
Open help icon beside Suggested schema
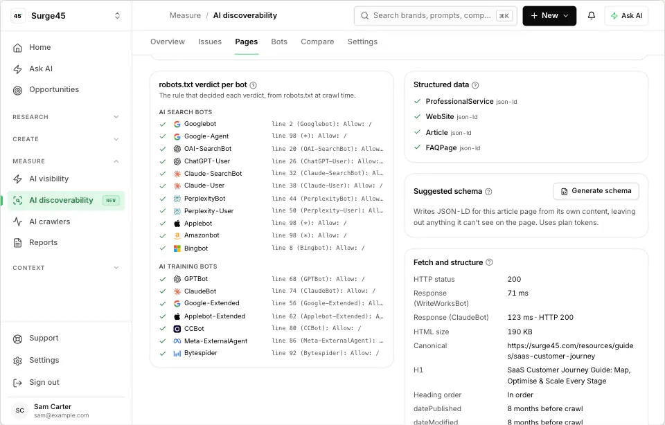tap(488, 192)
